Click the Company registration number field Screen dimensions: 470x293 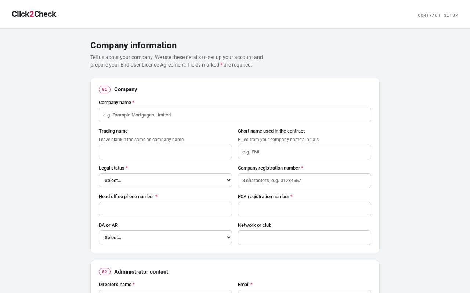click(x=304, y=181)
